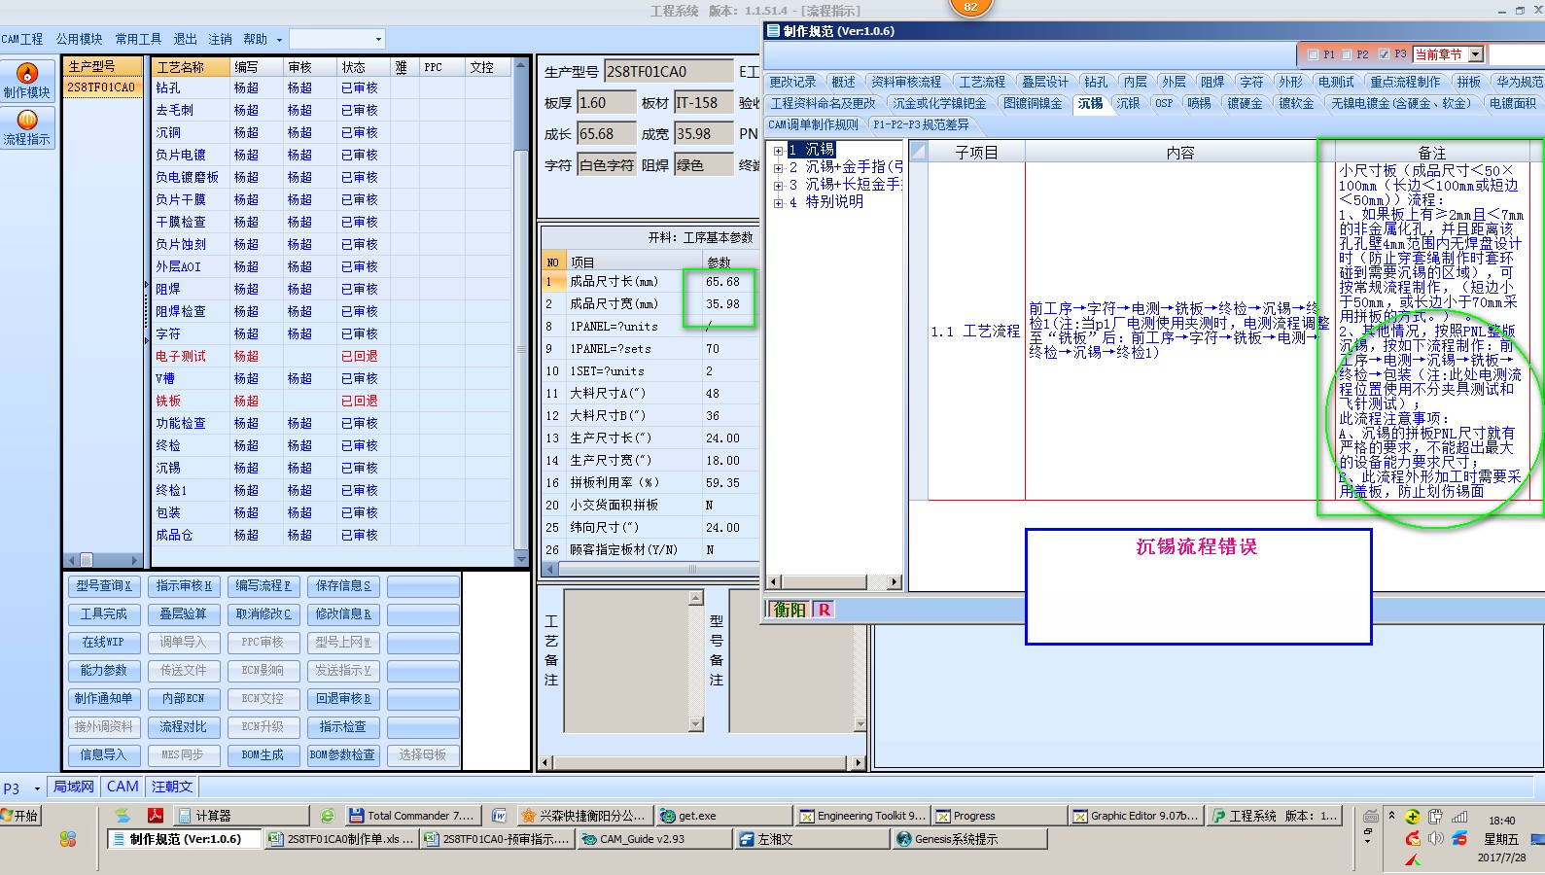Expand tree node 4 特别说明
The width and height of the screenshot is (1545, 875).
[x=778, y=203]
